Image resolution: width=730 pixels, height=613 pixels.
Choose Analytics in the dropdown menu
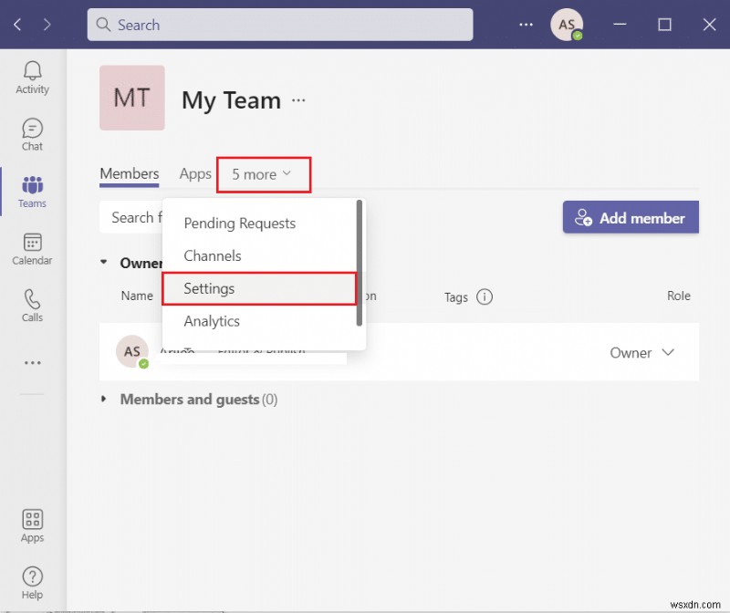[212, 321]
